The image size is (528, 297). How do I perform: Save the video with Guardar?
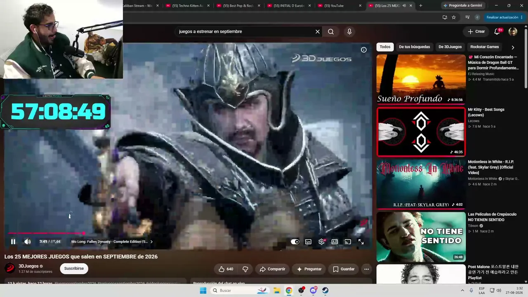click(344, 269)
